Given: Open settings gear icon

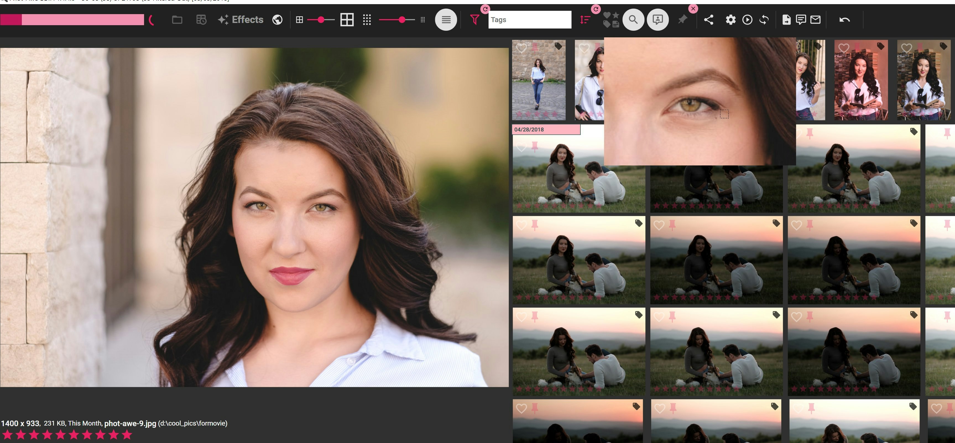Looking at the screenshot, I should click(x=730, y=20).
